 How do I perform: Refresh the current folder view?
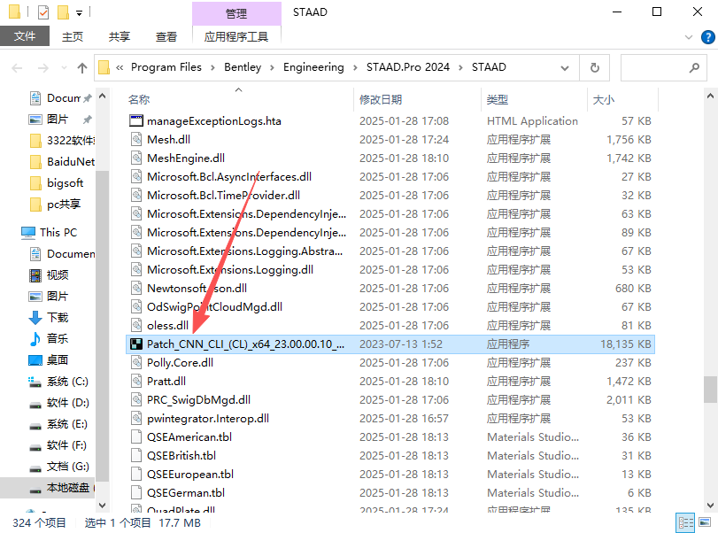pyautogui.click(x=595, y=67)
